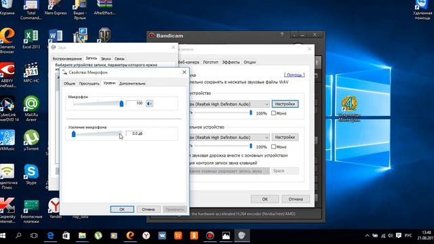Open Total Commander desktop shortcut

(31, 10)
